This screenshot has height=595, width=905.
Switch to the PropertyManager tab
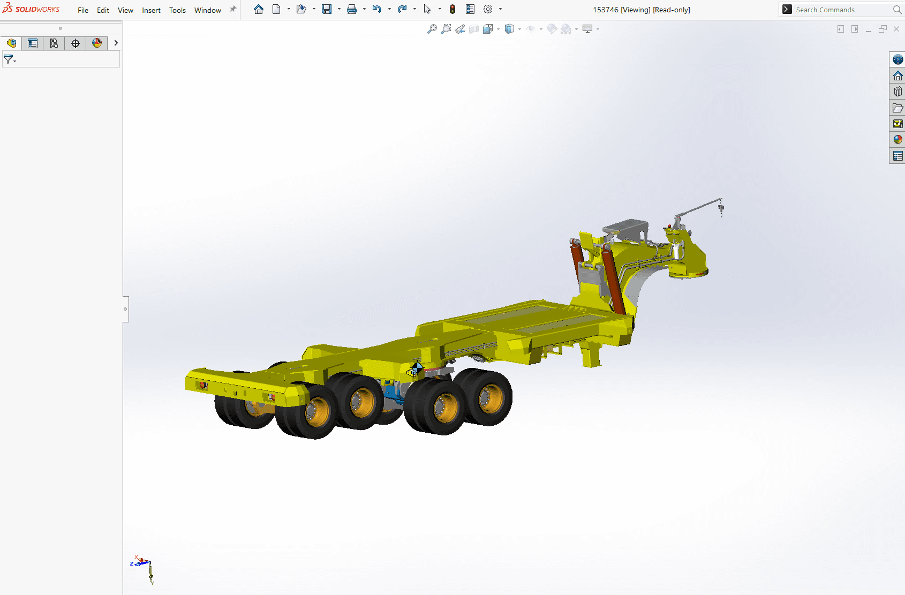33,43
